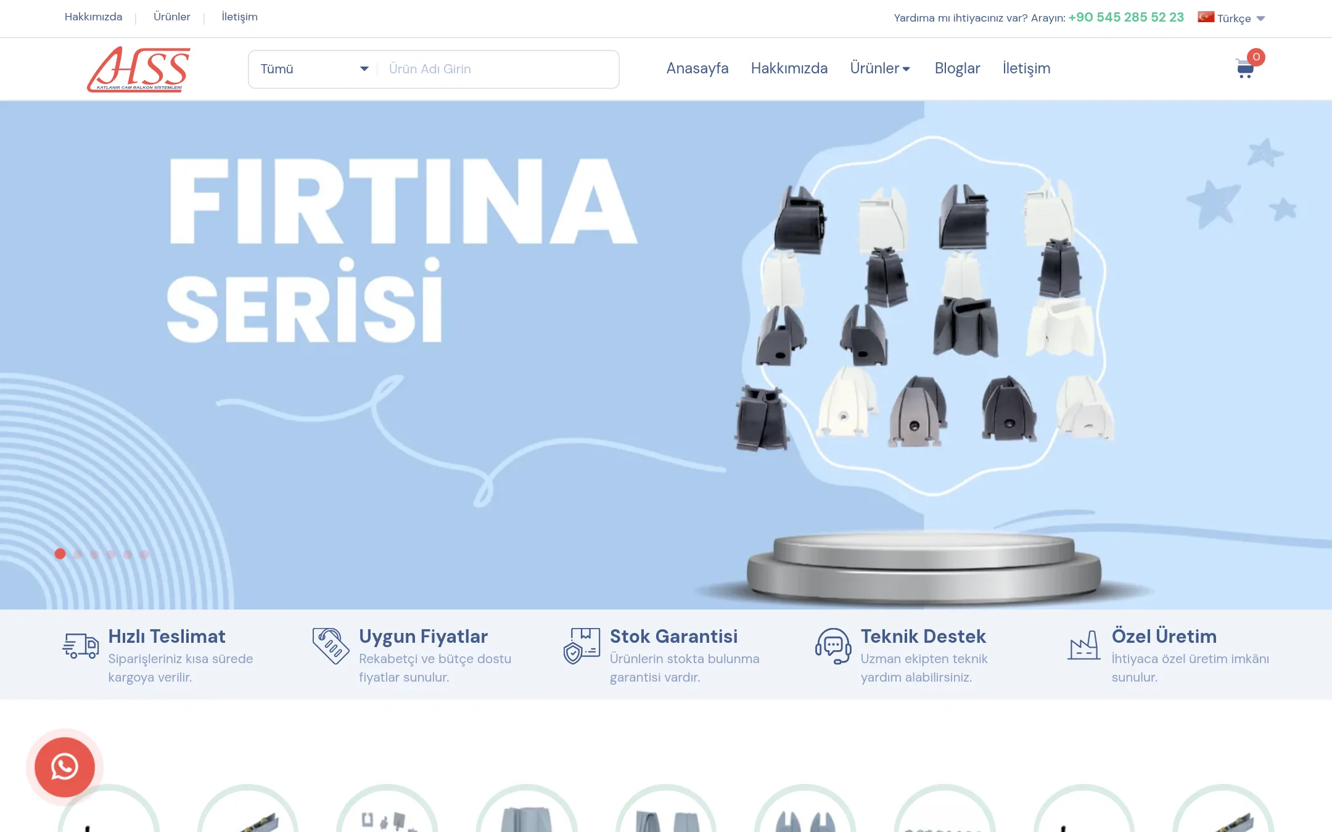Image resolution: width=1332 pixels, height=832 pixels.
Task: Click the Ürün Adı Girin search field
Action: pos(498,69)
